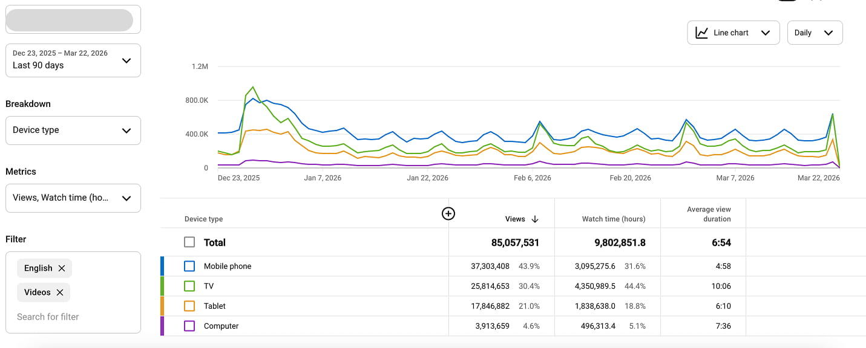
Task: Remove the English filter chip
Action: point(61,268)
